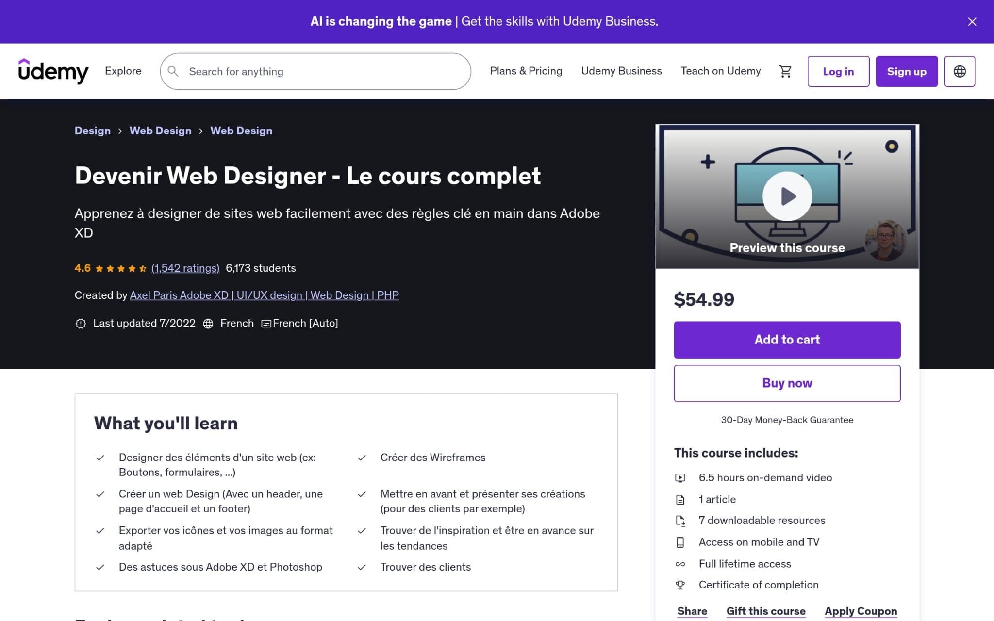This screenshot has height=621, width=994.
Task: Click the 30-Day Money-Back Guarantee text
Action: [787, 420]
